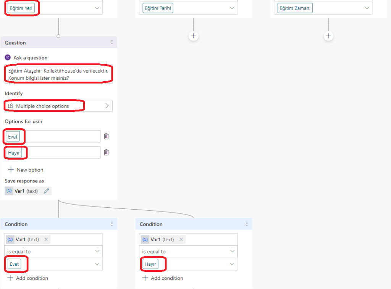The height and width of the screenshot is (289, 391).
Task: Click Add condition under Evet condition
Action: 28,278
